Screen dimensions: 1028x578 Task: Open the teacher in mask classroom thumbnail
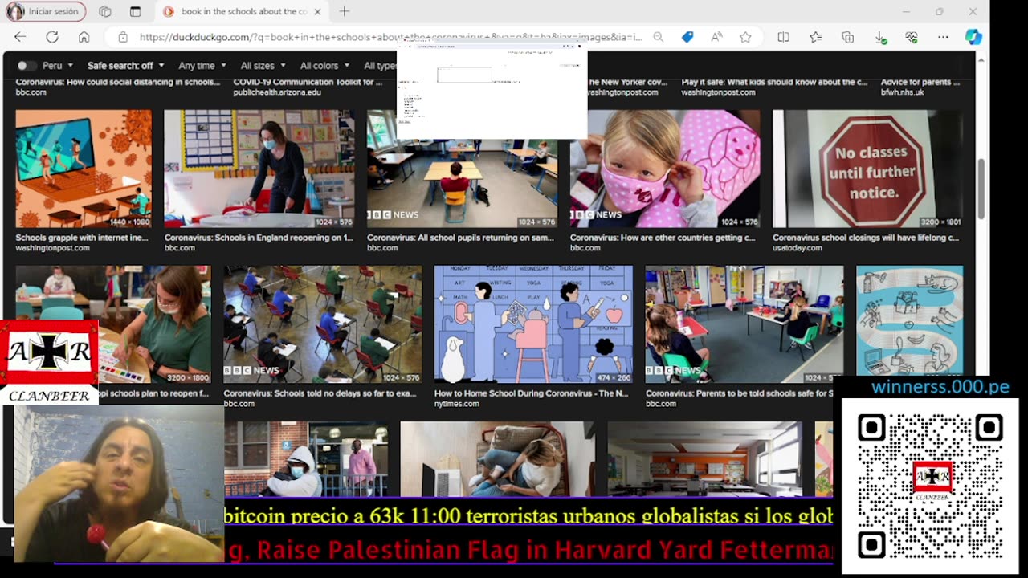click(x=259, y=169)
